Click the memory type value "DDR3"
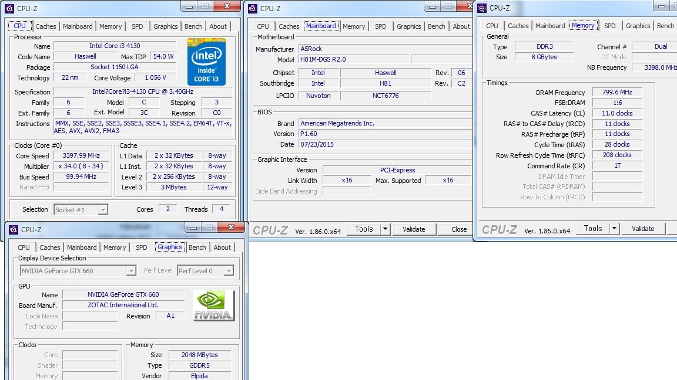Image resolution: width=677 pixels, height=380 pixels. point(544,46)
